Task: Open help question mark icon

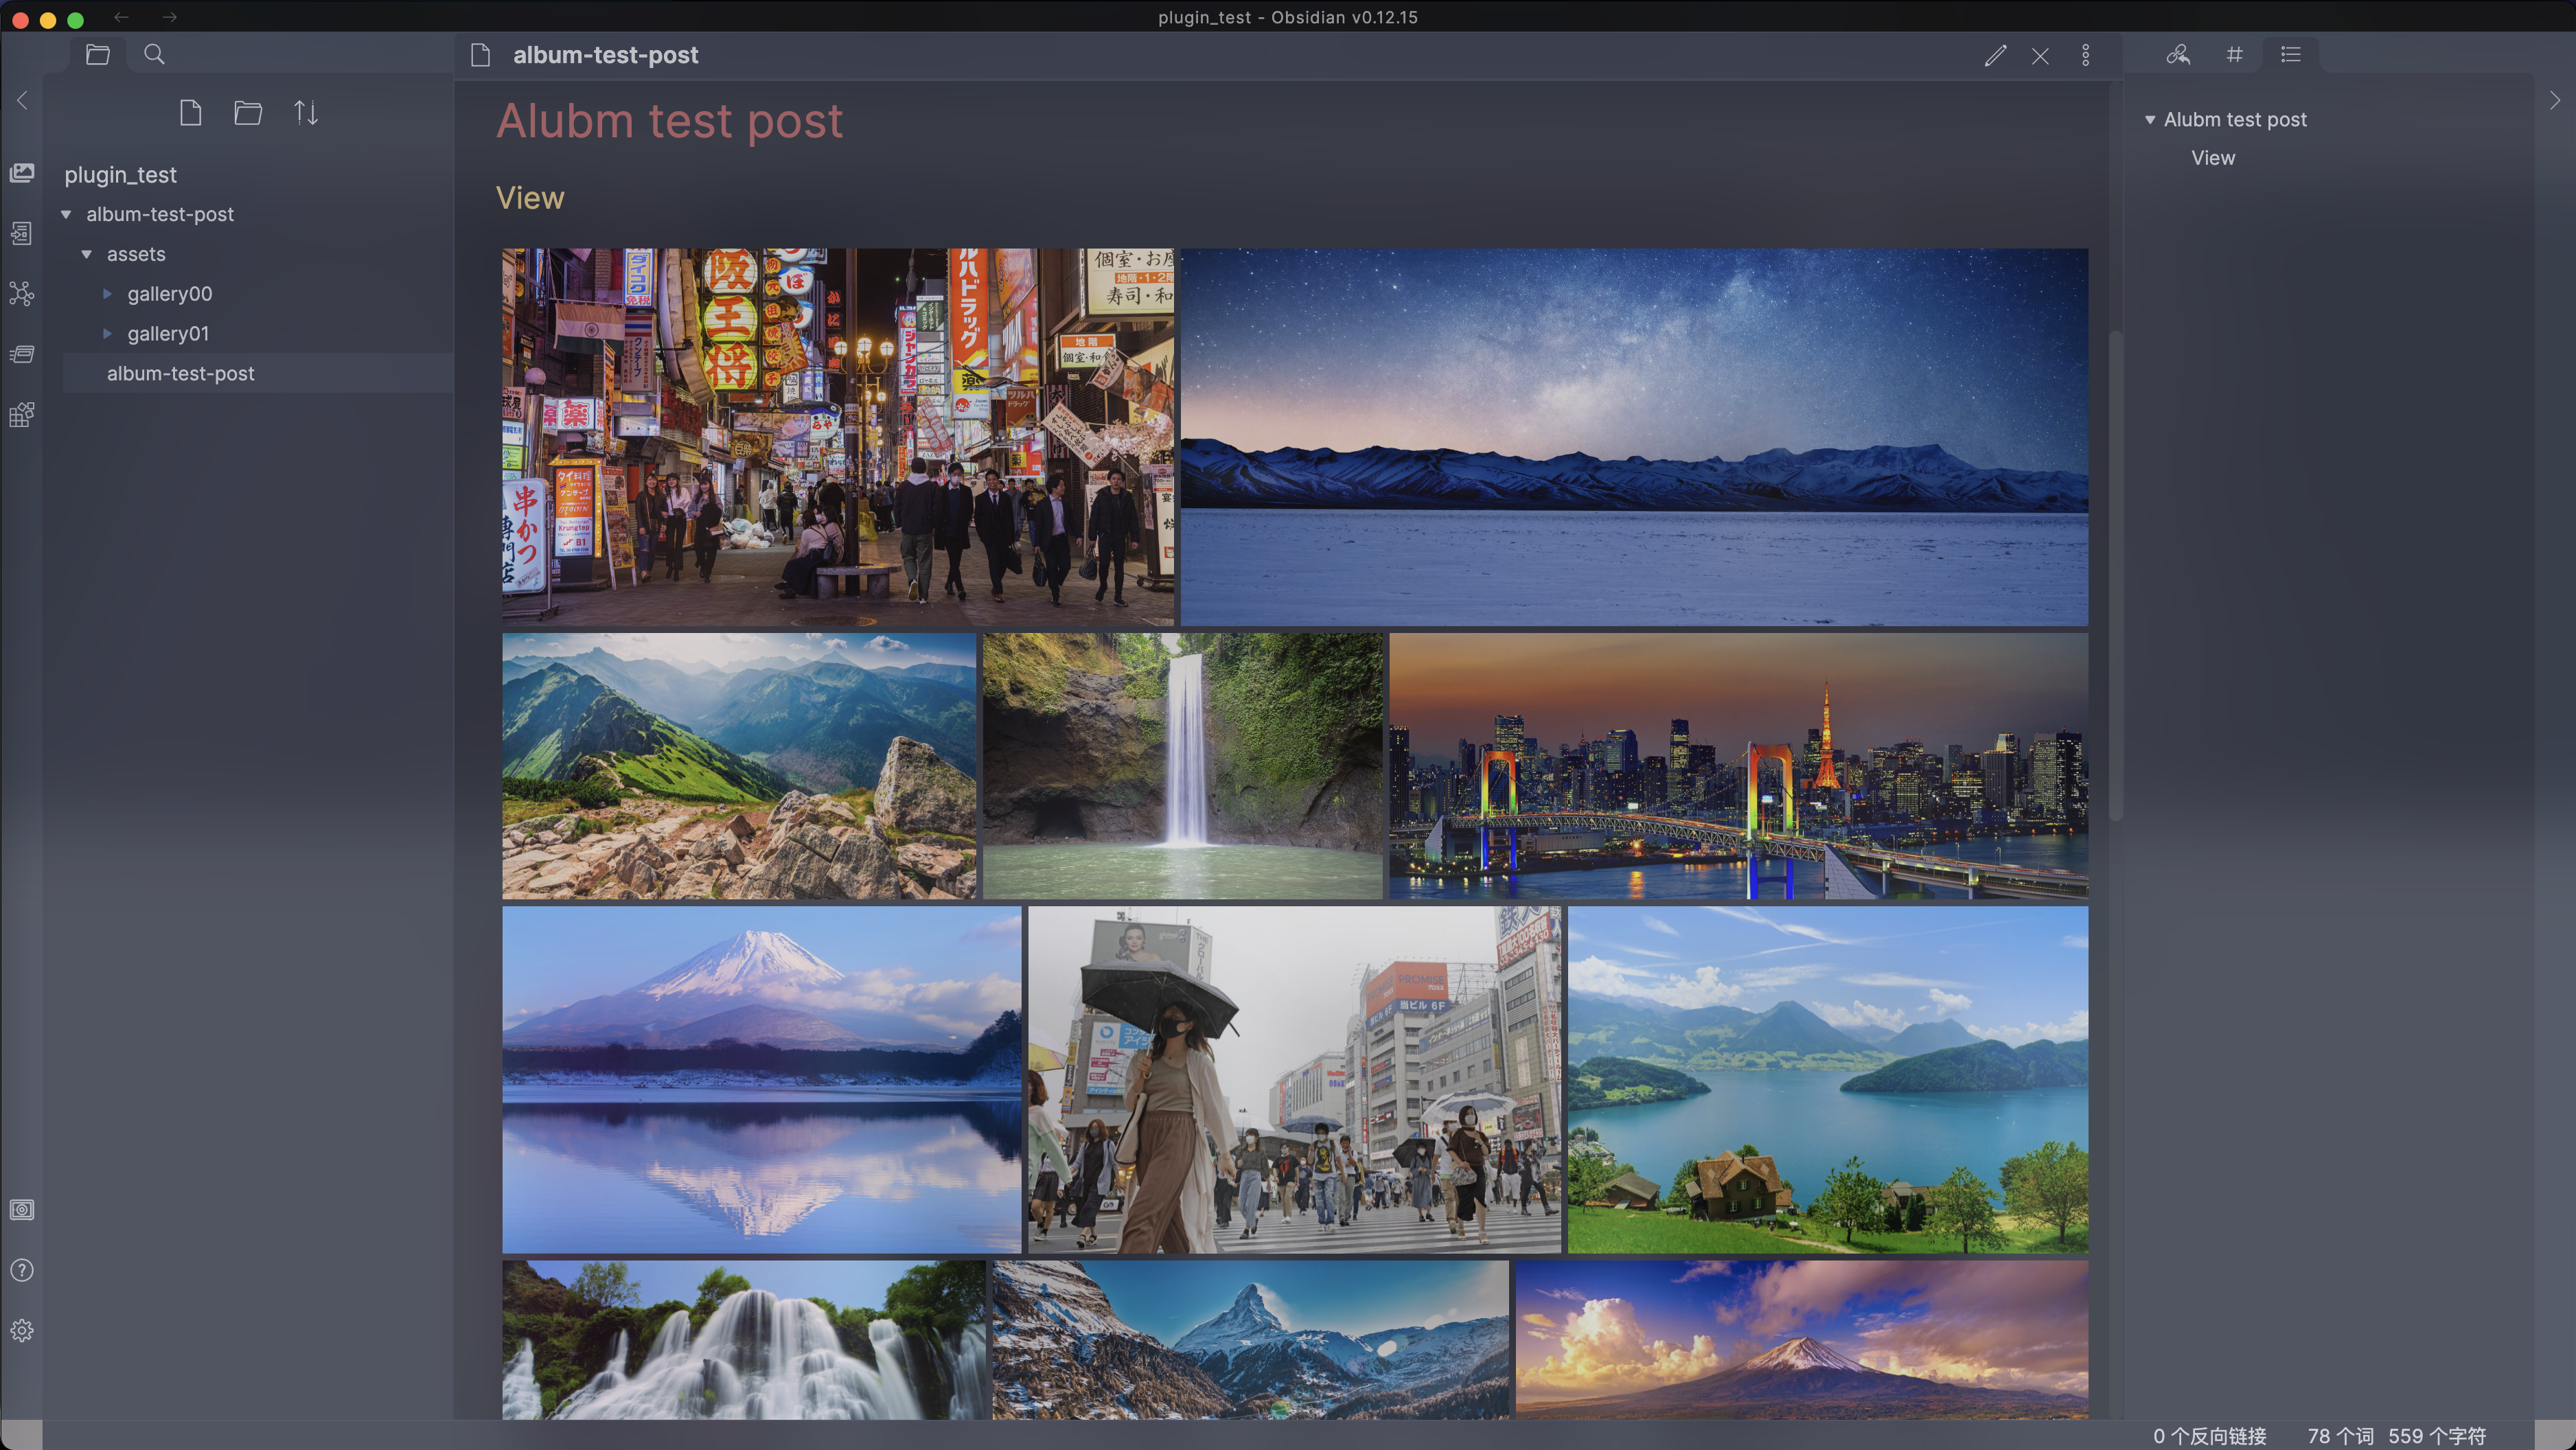Action: [x=22, y=1270]
